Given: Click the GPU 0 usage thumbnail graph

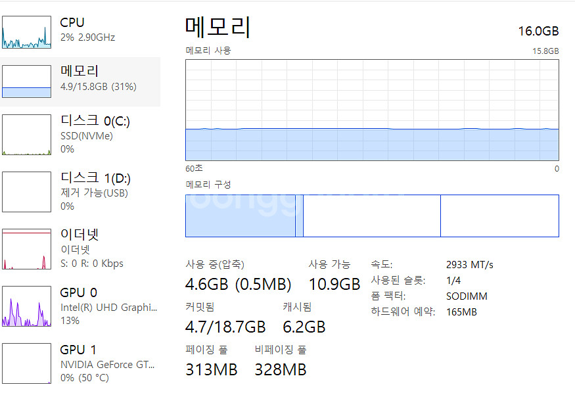Looking at the screenshot, I should [x=26, y=306].
